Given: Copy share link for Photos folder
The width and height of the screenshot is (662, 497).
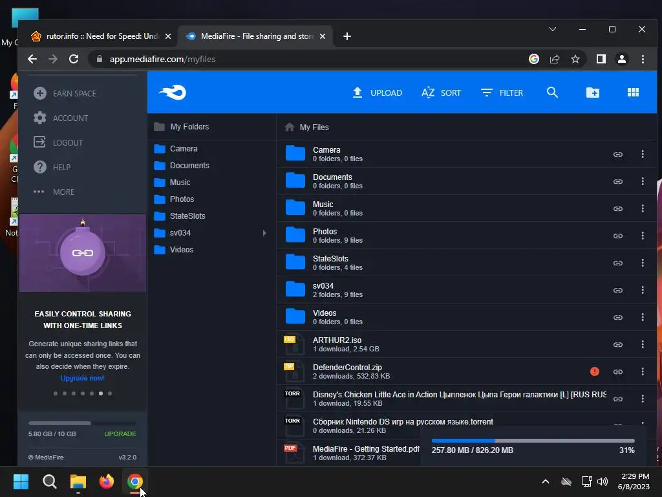Looking at the screenshot, I should [617, 236].
